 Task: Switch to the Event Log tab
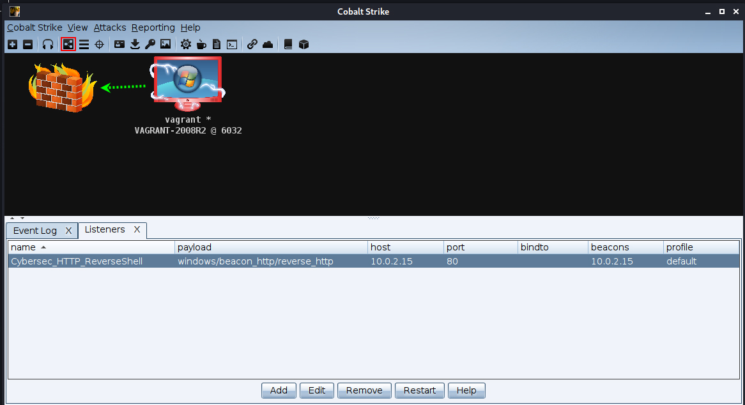35,231
